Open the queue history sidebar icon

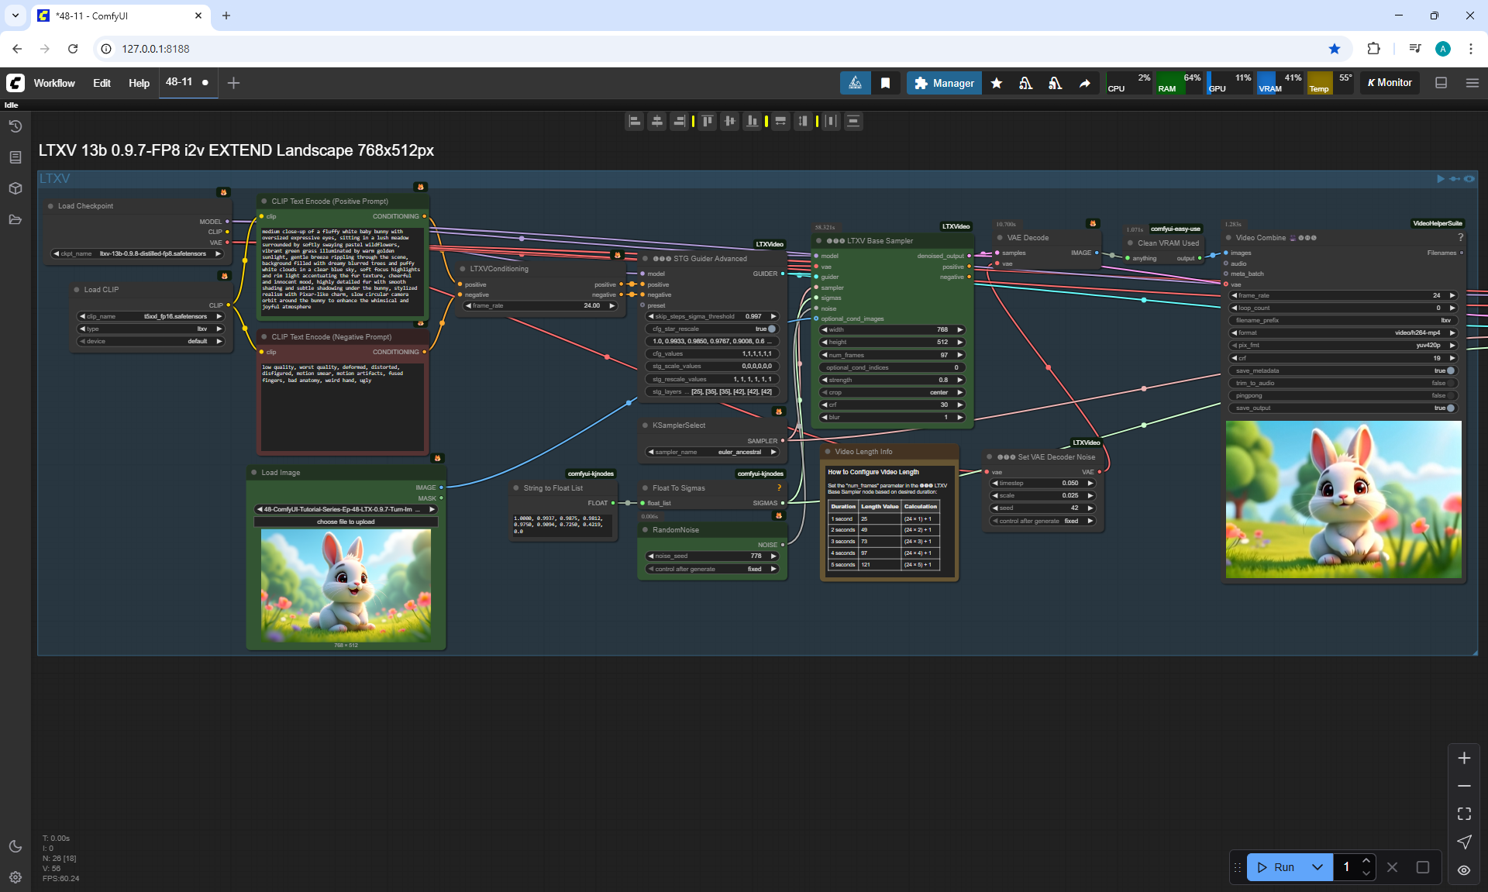click(15, 126)
